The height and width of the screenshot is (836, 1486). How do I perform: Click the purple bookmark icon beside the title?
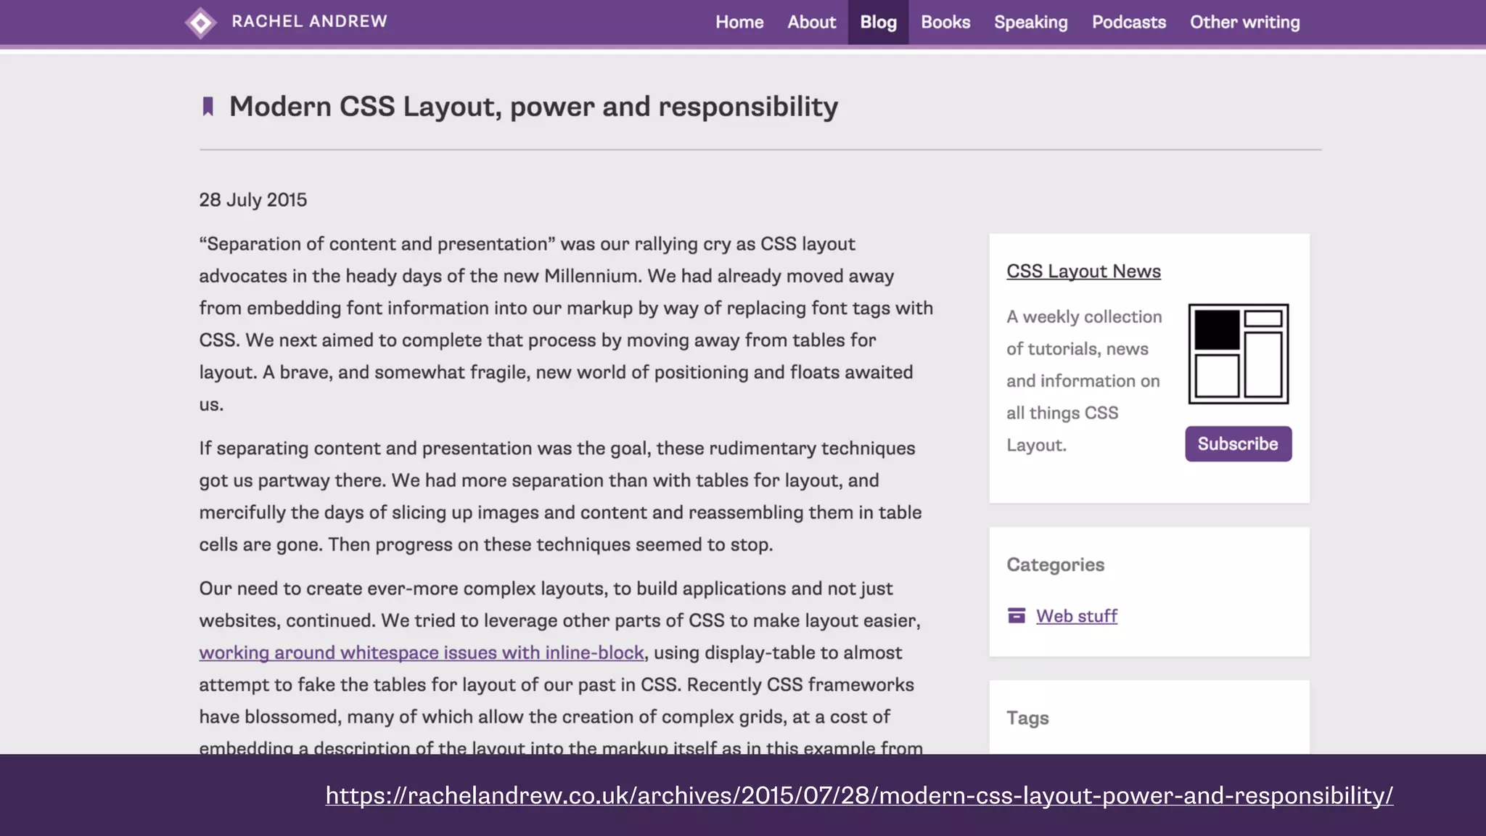(208, 107)
